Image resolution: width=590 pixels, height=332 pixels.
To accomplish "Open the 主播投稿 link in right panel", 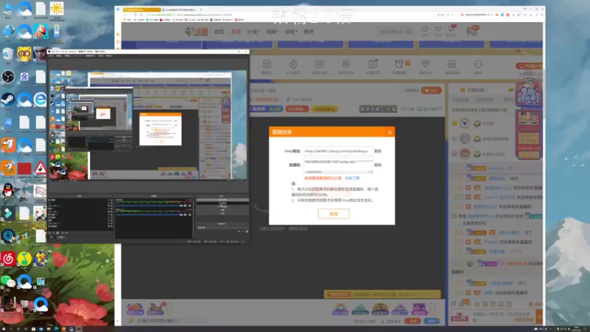I will (476, 90).
